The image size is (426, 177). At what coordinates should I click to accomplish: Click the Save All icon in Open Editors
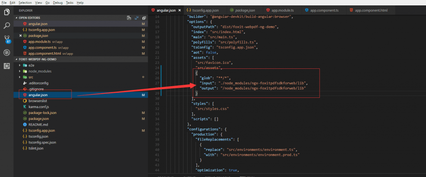(136, 18)
